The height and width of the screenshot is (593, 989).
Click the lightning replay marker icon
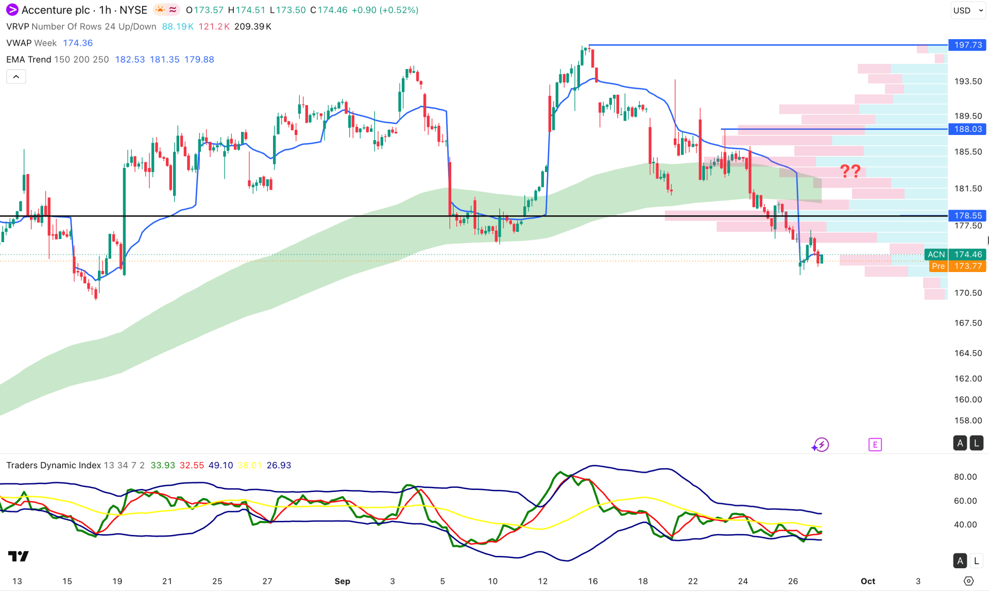tap(821, 445)
